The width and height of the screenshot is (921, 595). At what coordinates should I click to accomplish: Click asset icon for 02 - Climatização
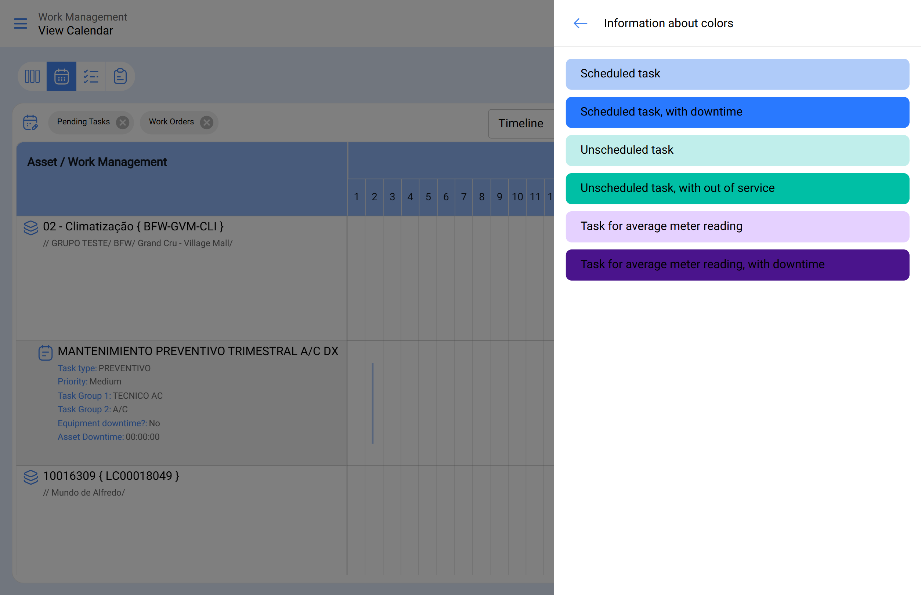pos(31,227)
